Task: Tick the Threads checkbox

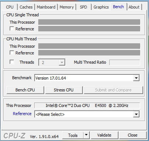Action: click(x=12, y=62)
